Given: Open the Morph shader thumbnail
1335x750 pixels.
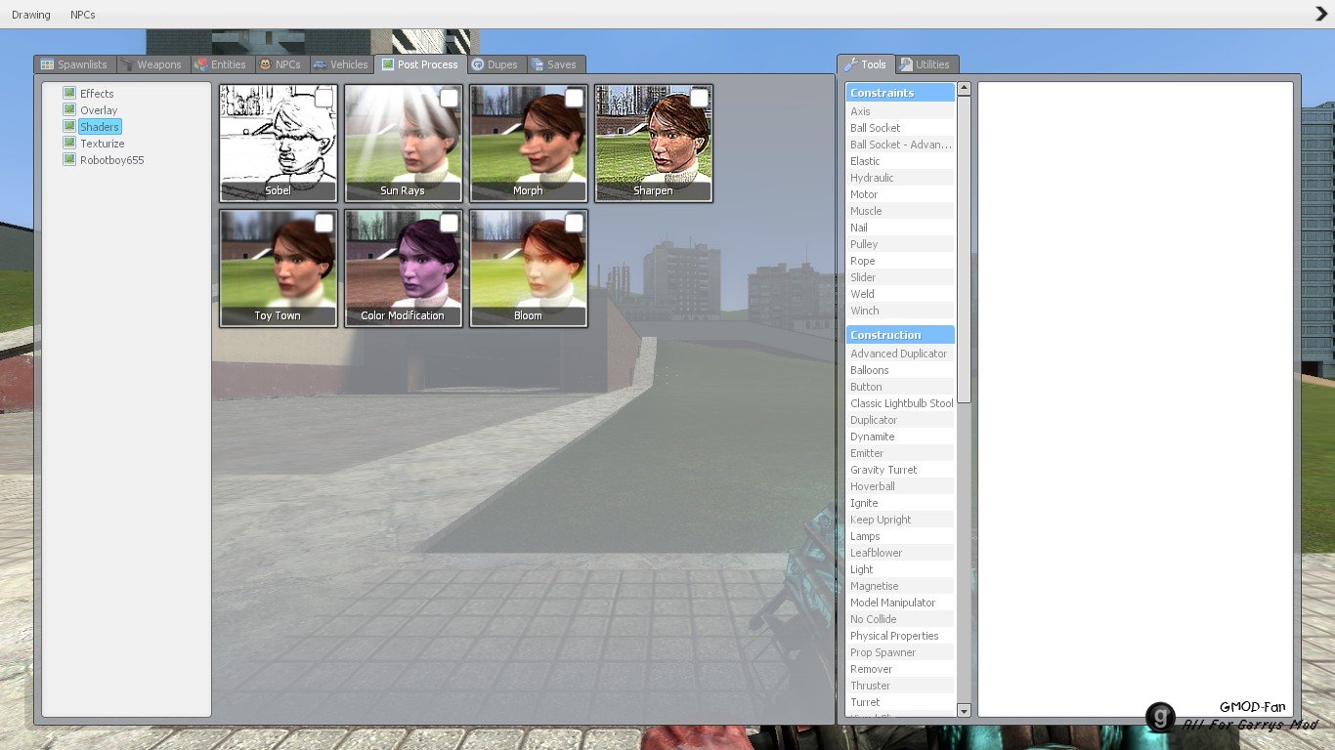Looking at the screenshot, I should click(529, 144).
